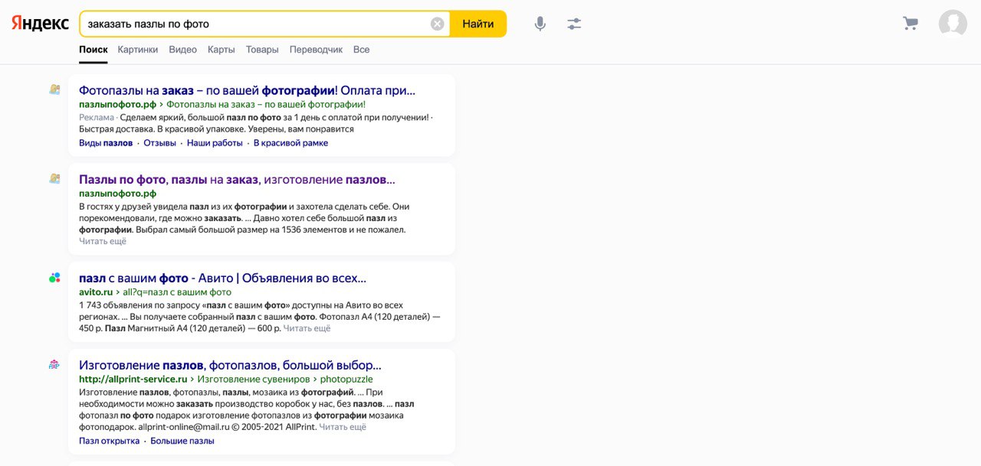The height and width of the screenshot is (466, 981).
Task: Expand Читать ещё under пазлыпофото result
Action: pyautogui.click(x=103, y=241)
